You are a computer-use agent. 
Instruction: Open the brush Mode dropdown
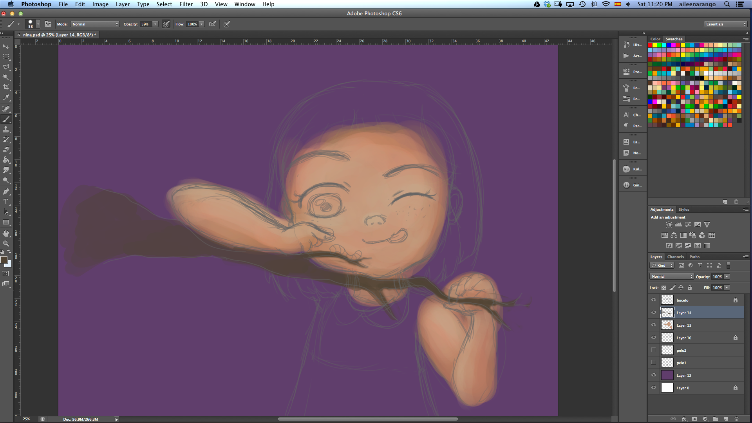(95, 24)
